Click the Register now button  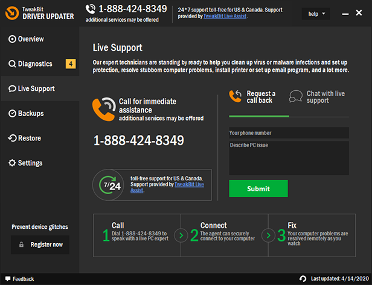click(x=40, y=244)
